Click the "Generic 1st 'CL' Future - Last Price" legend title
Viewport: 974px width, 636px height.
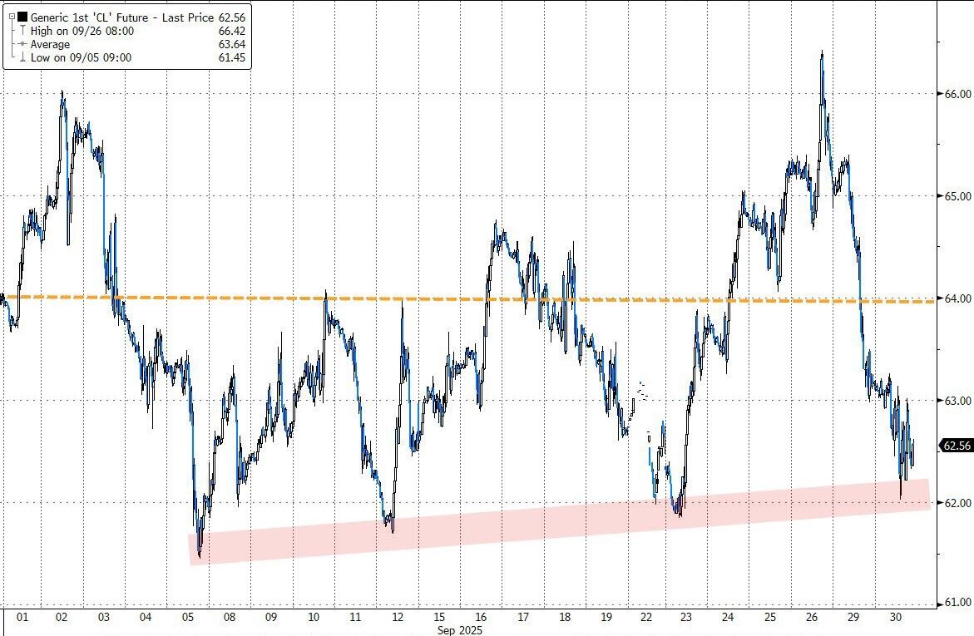coord(121,17)
